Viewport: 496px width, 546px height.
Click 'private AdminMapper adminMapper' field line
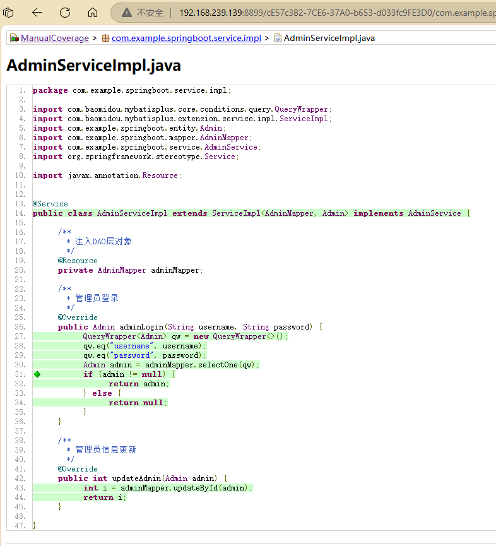[x=130, y=270]
